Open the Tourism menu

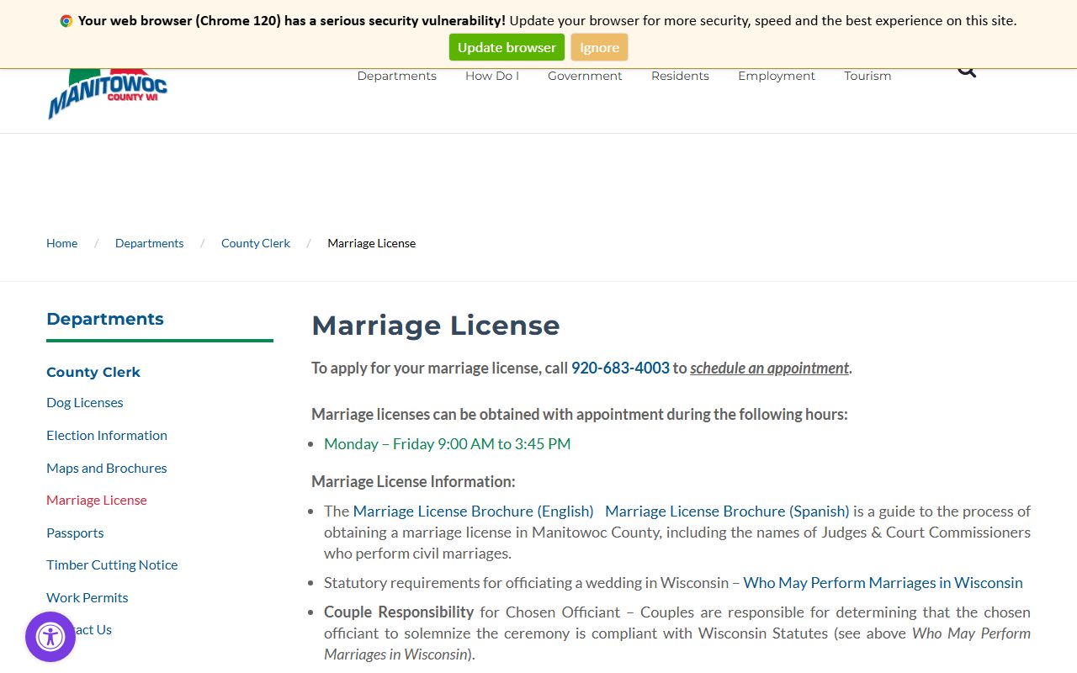(867, 76)
